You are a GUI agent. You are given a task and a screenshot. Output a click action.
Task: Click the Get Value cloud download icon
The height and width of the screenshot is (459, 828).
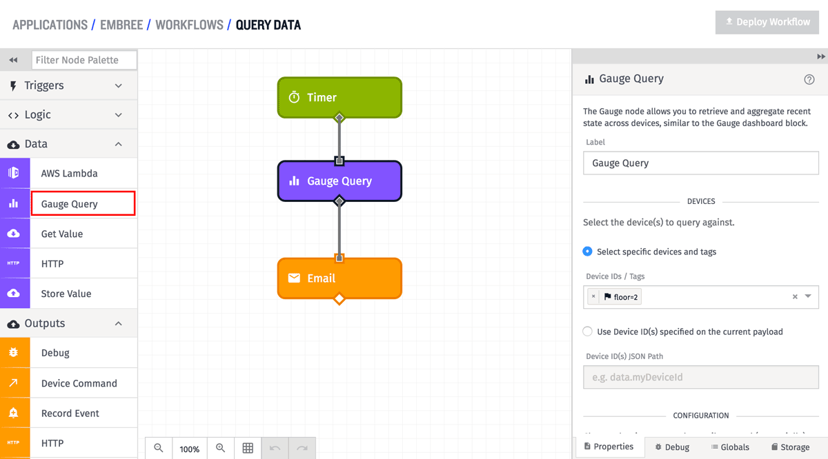(x=14, y=234)
